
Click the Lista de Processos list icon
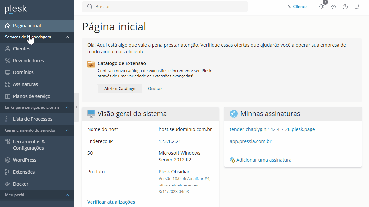(x=8, y=119)
